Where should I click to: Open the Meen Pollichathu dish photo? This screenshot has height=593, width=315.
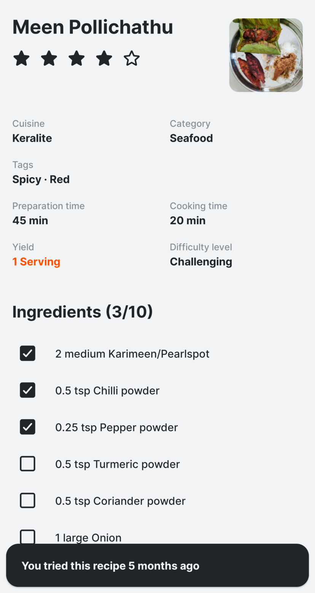pyautogui.click(x=266, y=55)
